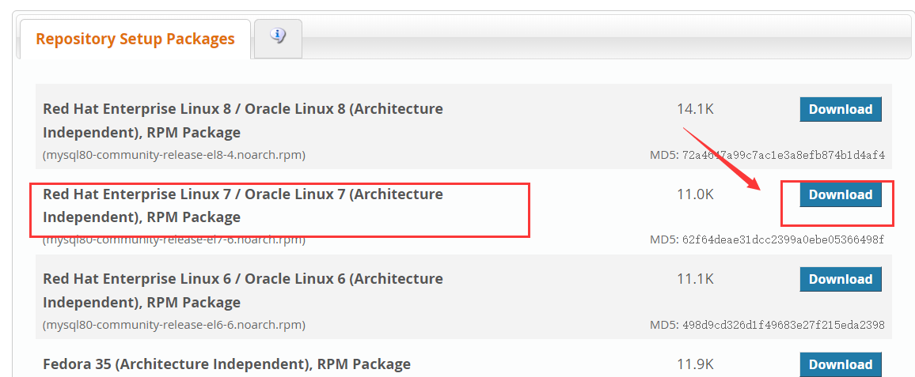Download the Red Hat Enterprise Linux 6 package
The height and width of the screenshot is (377, 915).
[x=840, y=279]
